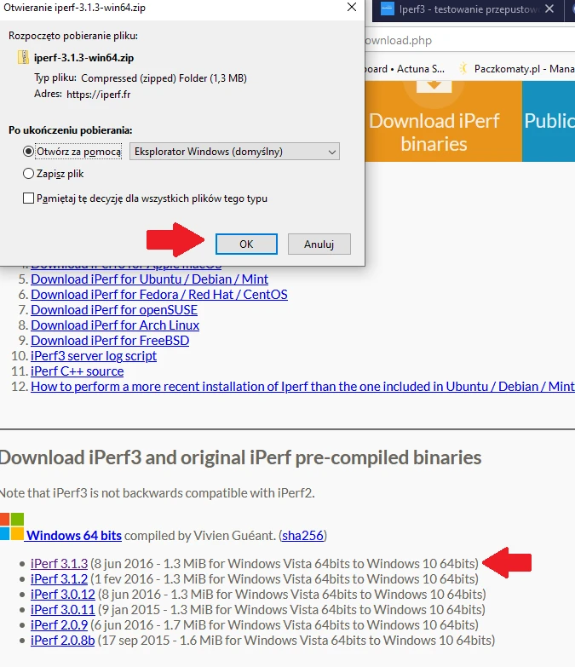Open 'Download iPerf for openSUSE' link
575x667 pixels.
pyautogui.click(x=114, y=310)
